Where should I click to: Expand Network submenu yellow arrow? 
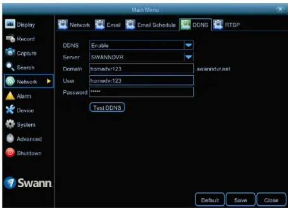49,81
